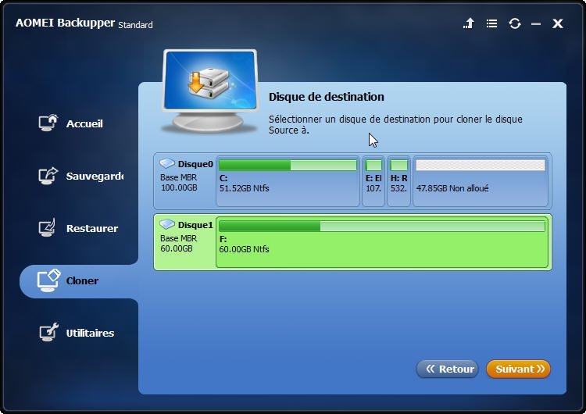The image size is (586, 414).
Task: Click the Disque1 drive icon
Action: pyautogui.click(x=167, y=224)
